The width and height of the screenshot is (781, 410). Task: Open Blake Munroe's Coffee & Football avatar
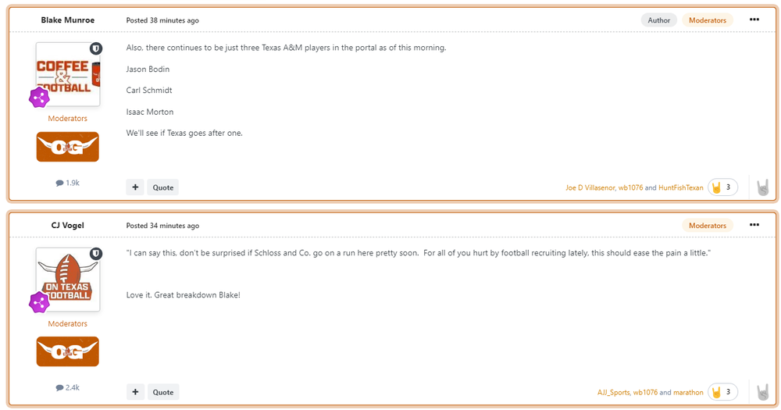pyautogui.click(x=67, y=73)
